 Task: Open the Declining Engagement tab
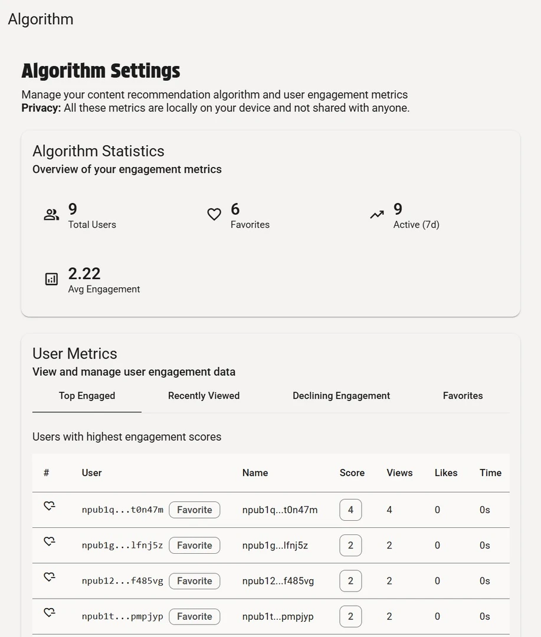click(341, 396)
